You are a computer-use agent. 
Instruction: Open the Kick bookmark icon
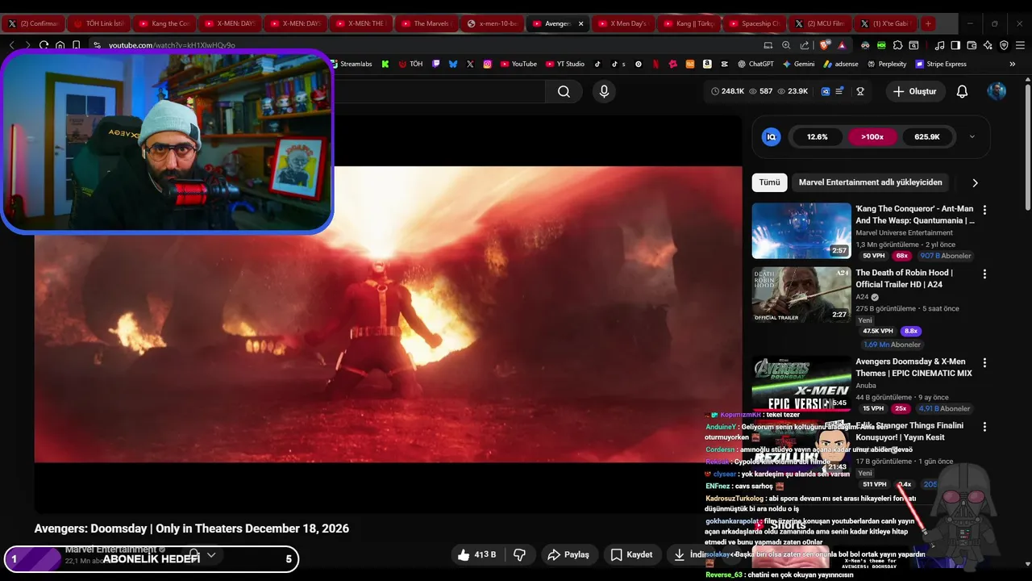(385, 64)
